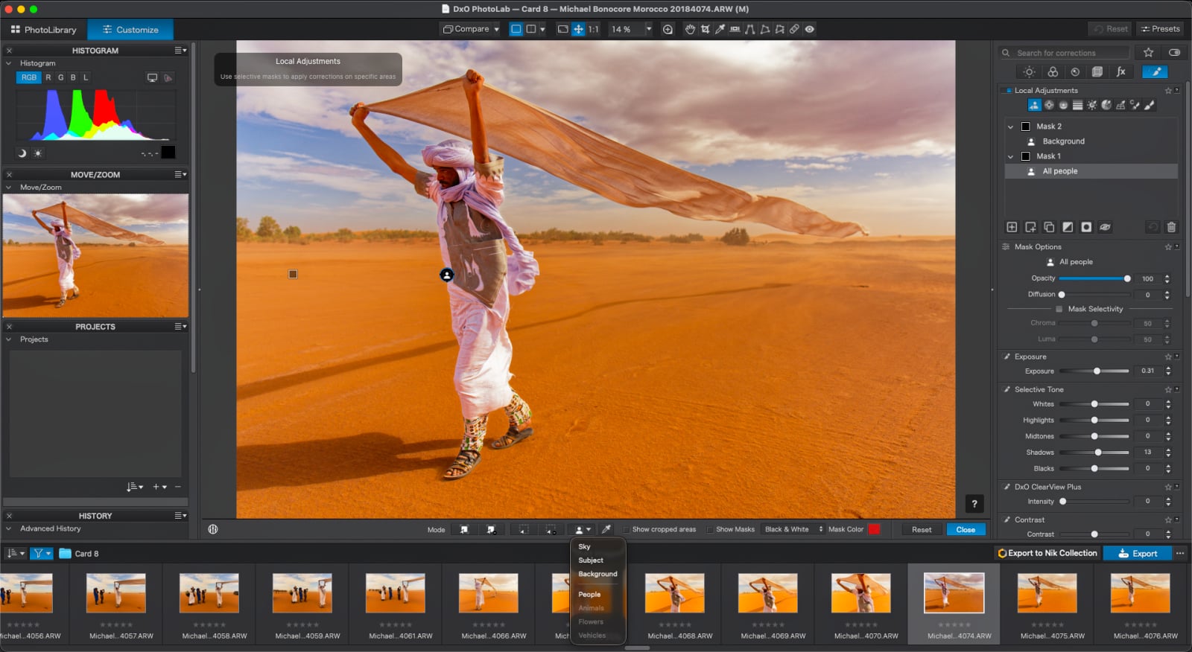Pick the white balance eyedropper tool
This screenshot has width=1192, height=652.
click(720, 29)
